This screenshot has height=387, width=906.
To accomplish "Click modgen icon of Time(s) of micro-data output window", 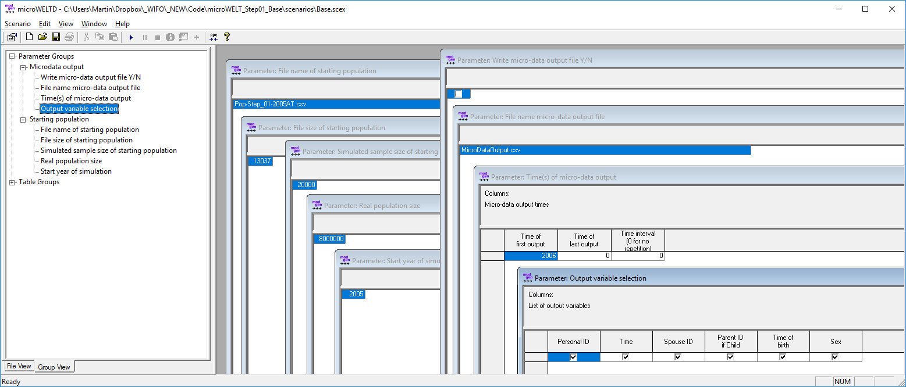I will [484, 176].
